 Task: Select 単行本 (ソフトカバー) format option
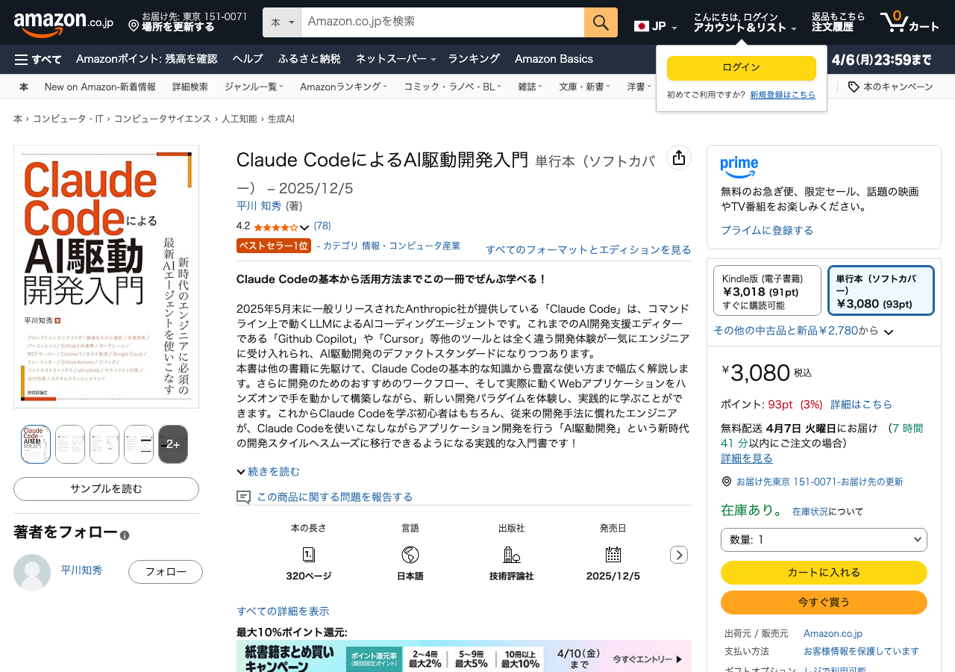[x=880, y=290]
